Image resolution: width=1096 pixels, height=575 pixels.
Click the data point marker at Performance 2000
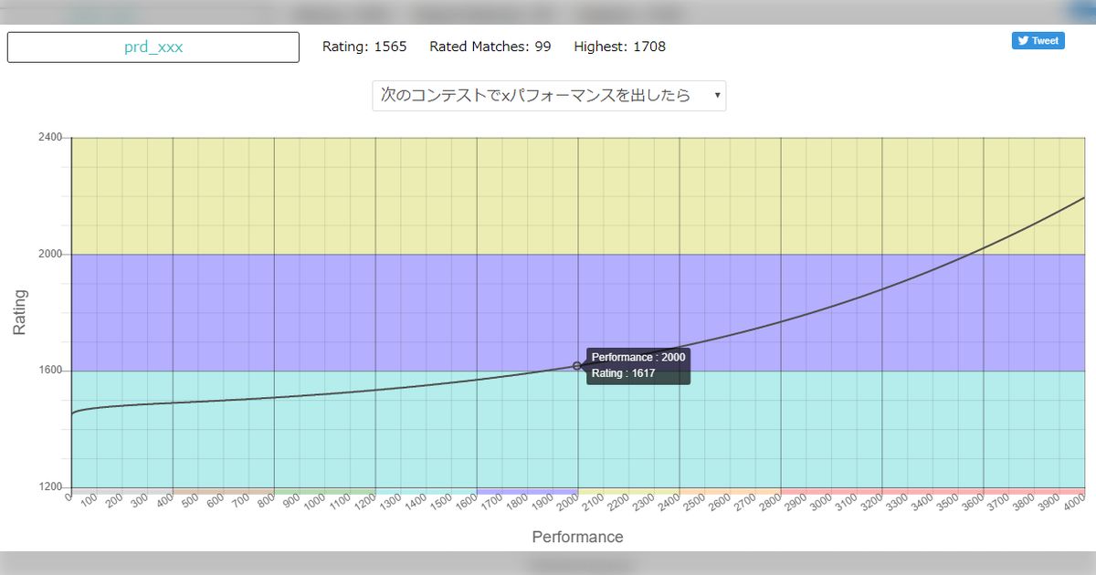pyautogui.click(x=577, y=366)
